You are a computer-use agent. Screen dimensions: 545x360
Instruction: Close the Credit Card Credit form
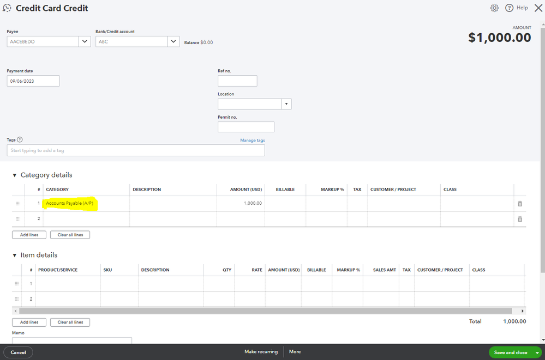point(538,8)
